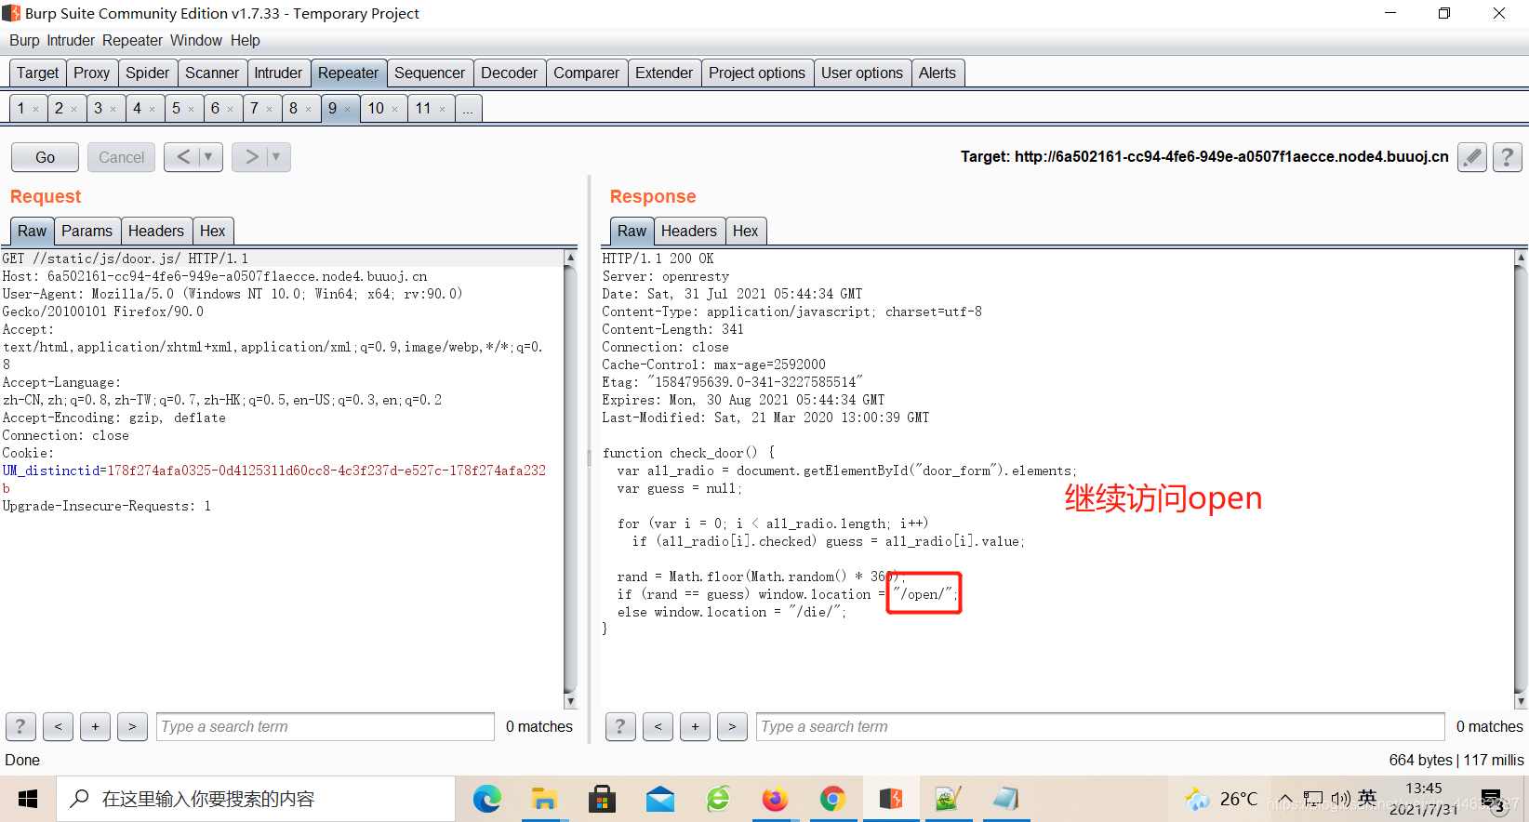Open User options tab

[x=862, y=73]
